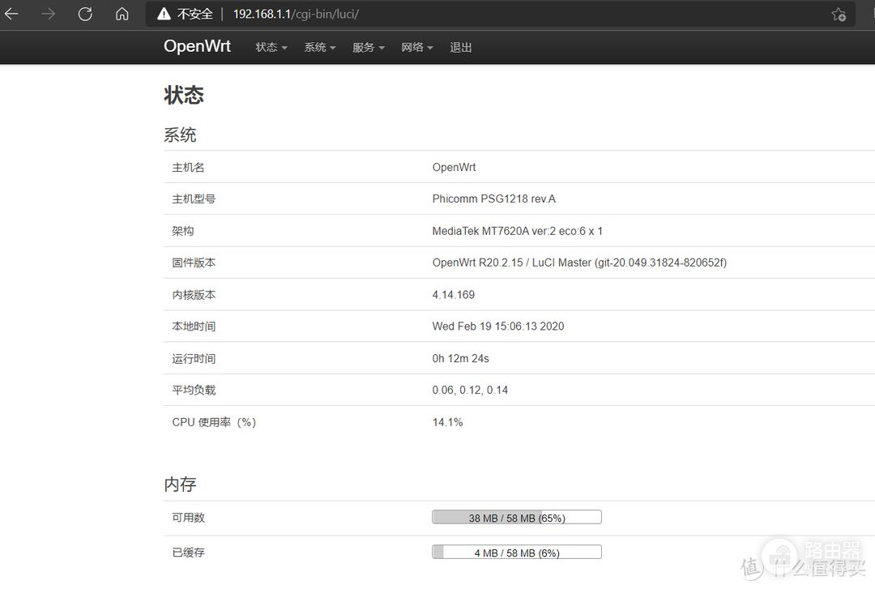
Task: Reload the page with the refresh icon
Action: (85, 15)
